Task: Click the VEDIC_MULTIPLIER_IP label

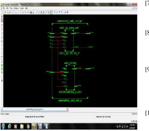Action: 69,53
